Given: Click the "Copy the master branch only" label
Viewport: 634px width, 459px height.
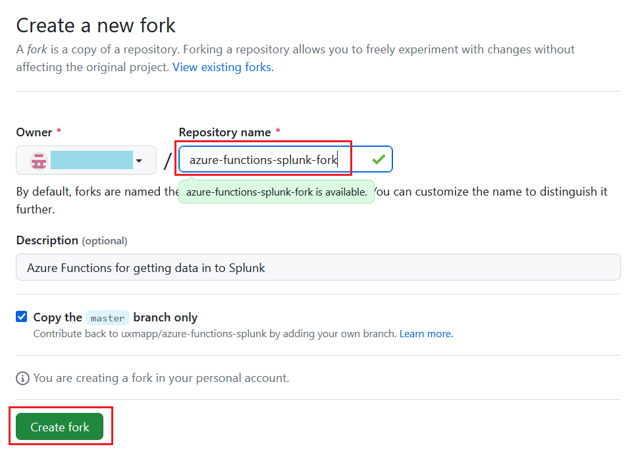Looking at the screenshot, I should pyautogui.click(x=115, y=317).
